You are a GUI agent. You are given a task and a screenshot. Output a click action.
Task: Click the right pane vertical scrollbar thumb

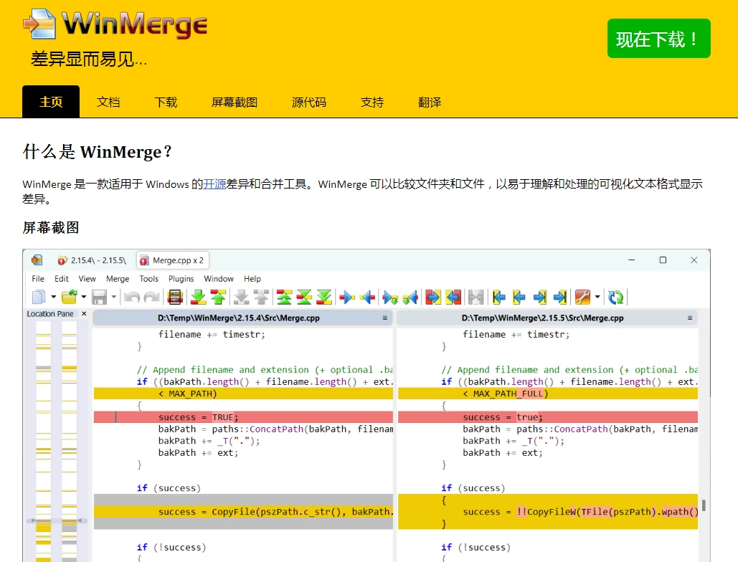pyautogui.click(x=704, y=505)
